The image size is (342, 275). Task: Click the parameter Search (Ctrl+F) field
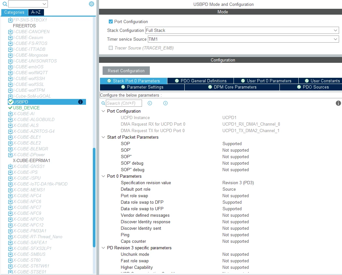click(x=124, y=103)
